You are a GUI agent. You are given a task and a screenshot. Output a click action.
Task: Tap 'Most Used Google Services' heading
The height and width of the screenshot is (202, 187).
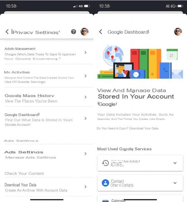click(124, 149)
